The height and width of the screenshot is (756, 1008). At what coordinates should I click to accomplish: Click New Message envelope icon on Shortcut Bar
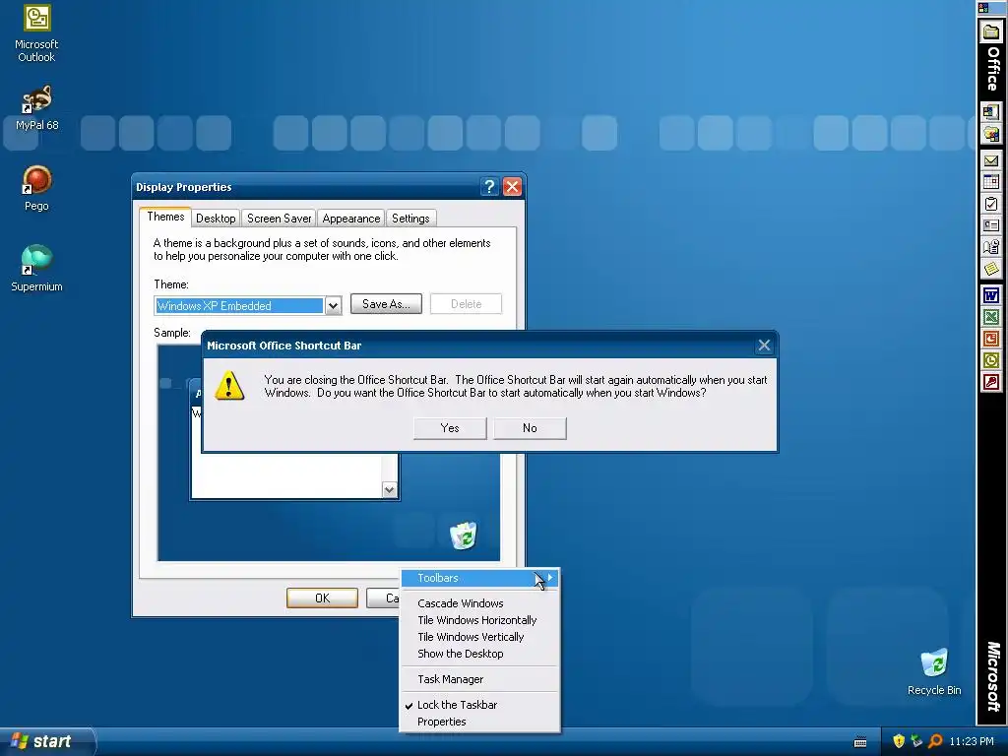pyautogui.click(x=990, y=160)
